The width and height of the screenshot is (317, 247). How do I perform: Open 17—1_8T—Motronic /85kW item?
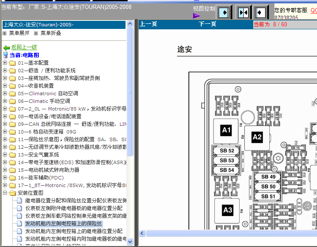(72, 185)
